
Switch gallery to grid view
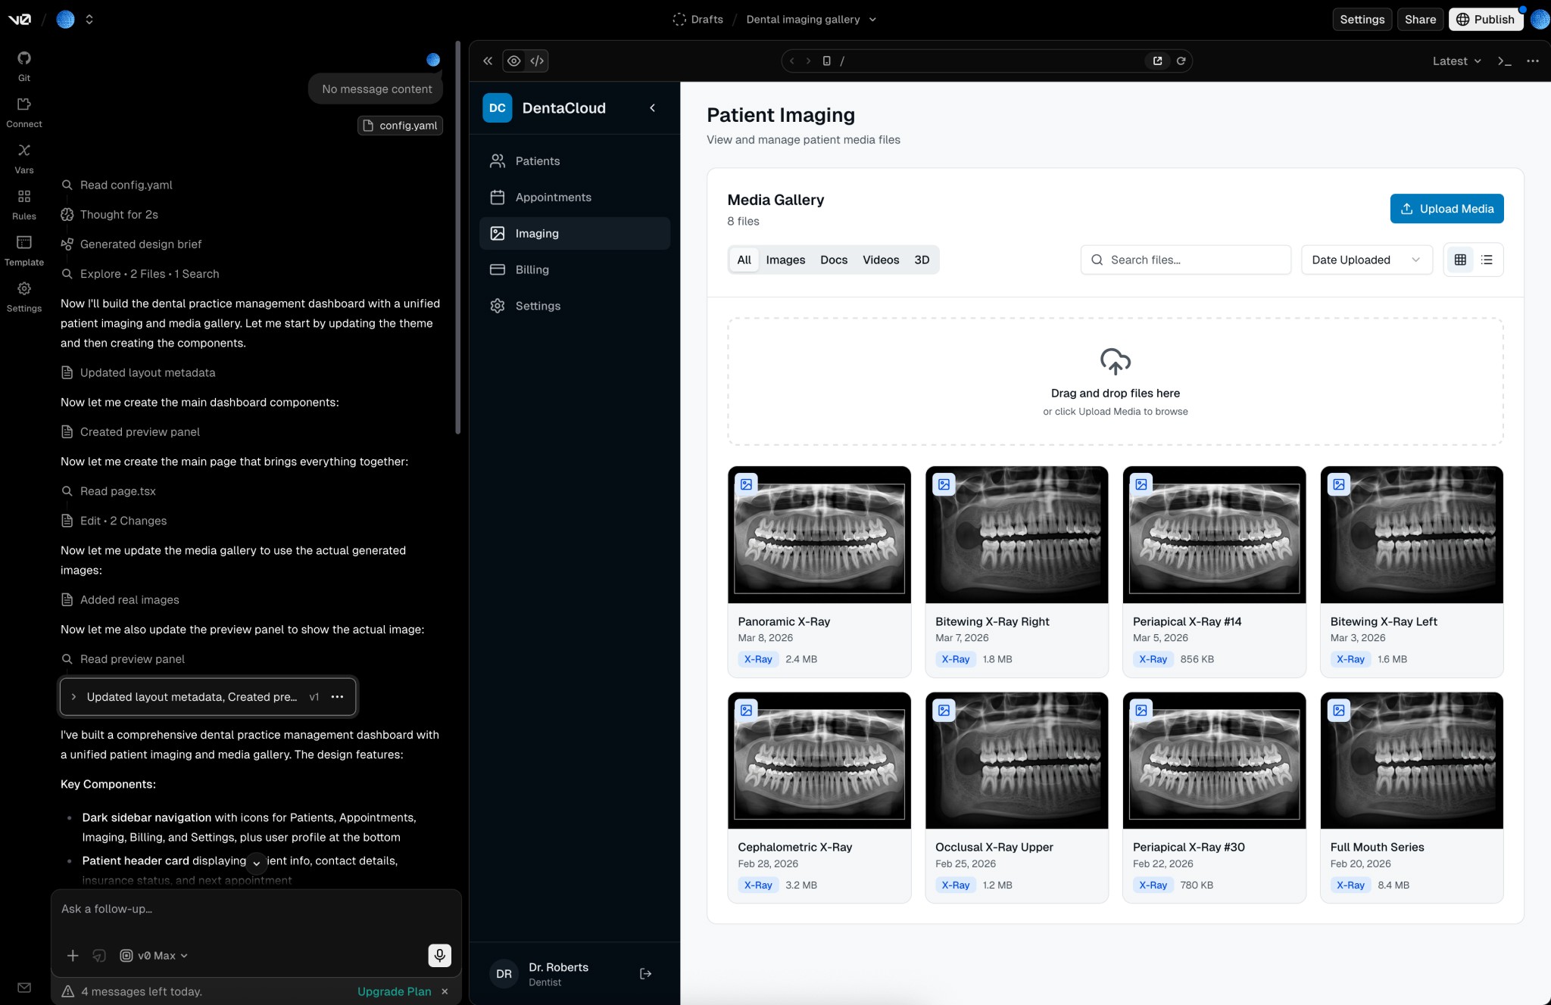pyautogui.click(x=1460, y=260)
